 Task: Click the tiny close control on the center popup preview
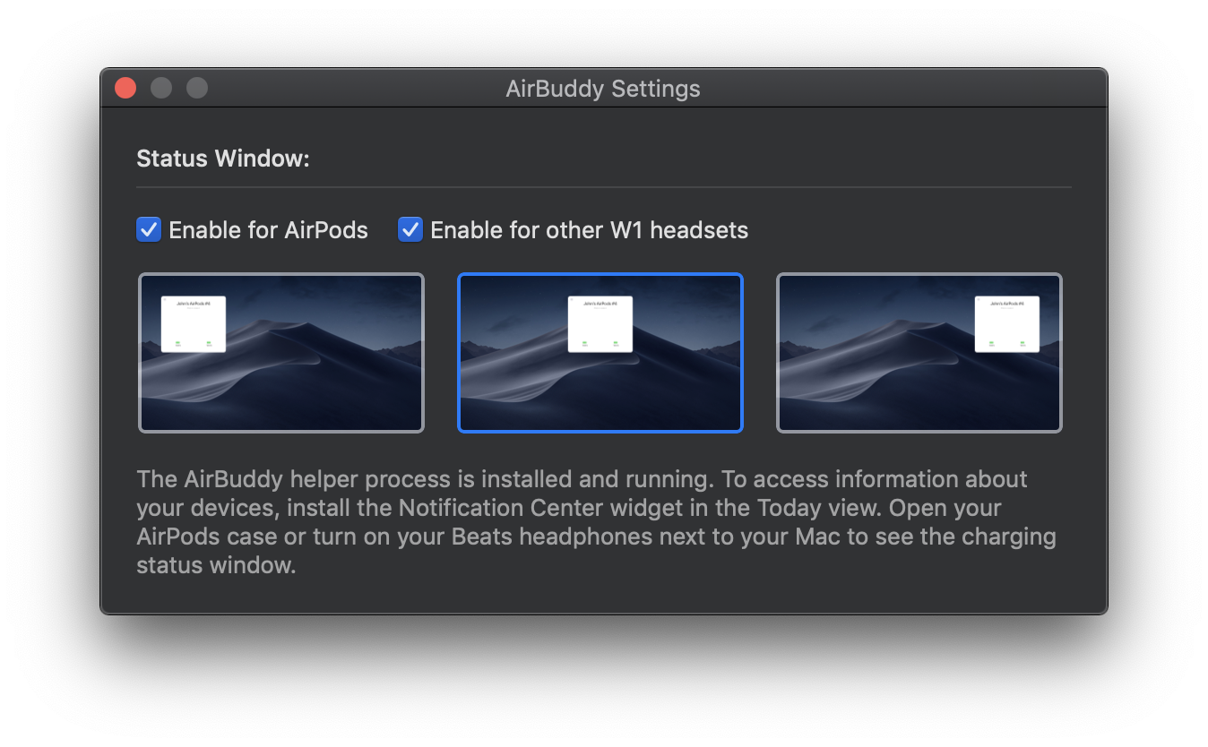coord(572,299)
